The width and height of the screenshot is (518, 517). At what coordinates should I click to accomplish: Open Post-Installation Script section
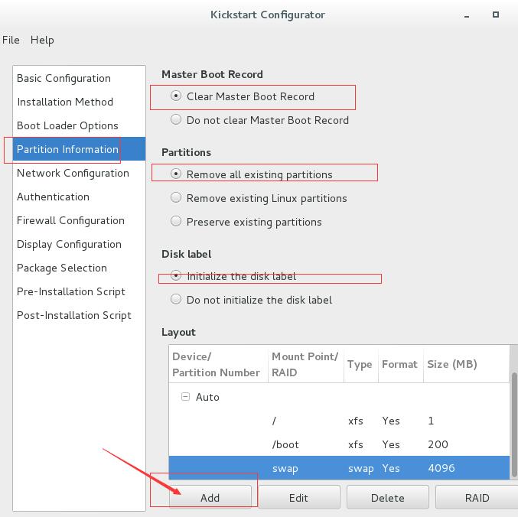click(x=79, y=315)
